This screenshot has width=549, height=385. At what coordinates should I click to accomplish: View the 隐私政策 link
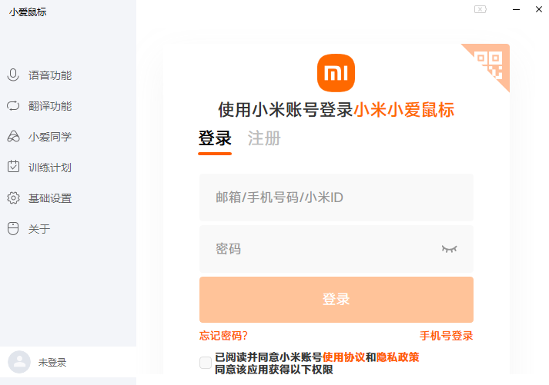[x=397, y=357]
